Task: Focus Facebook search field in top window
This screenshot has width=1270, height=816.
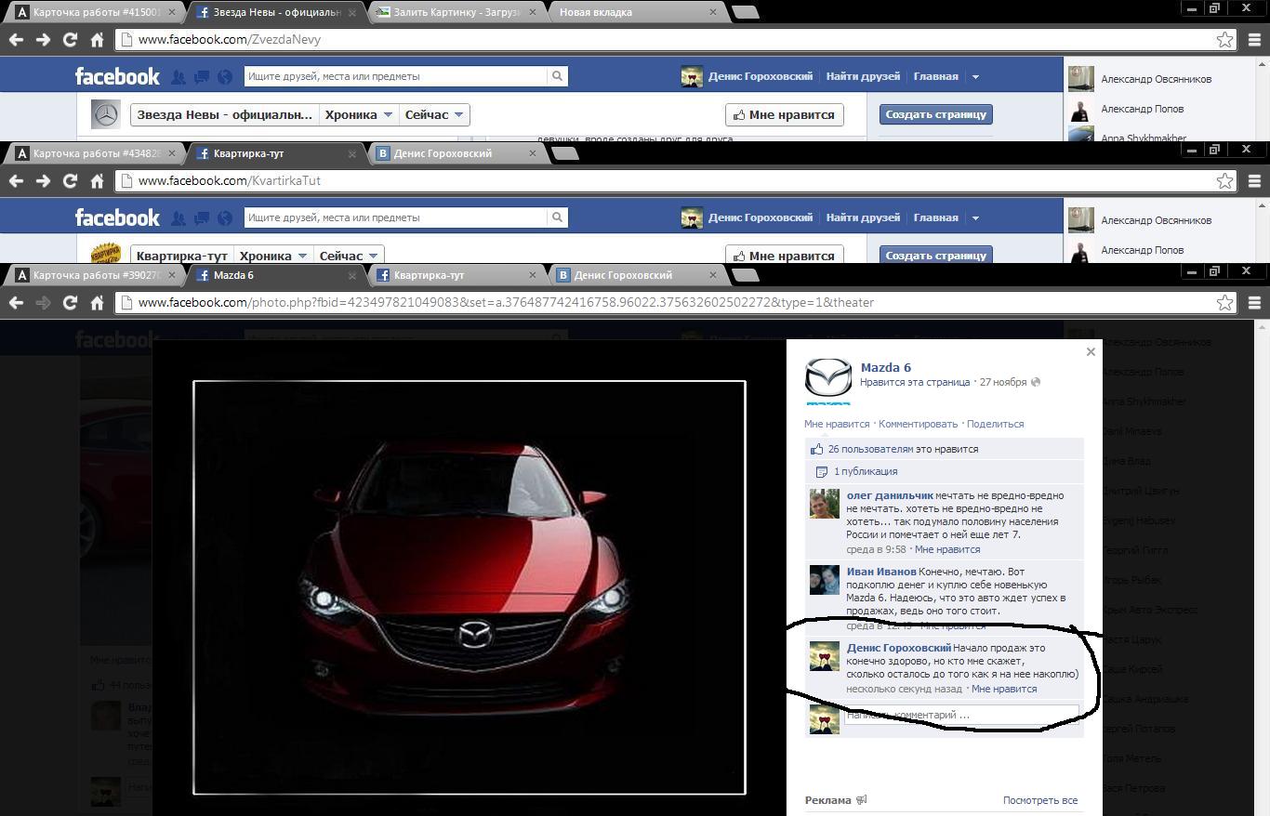Action: coord(396,76)
